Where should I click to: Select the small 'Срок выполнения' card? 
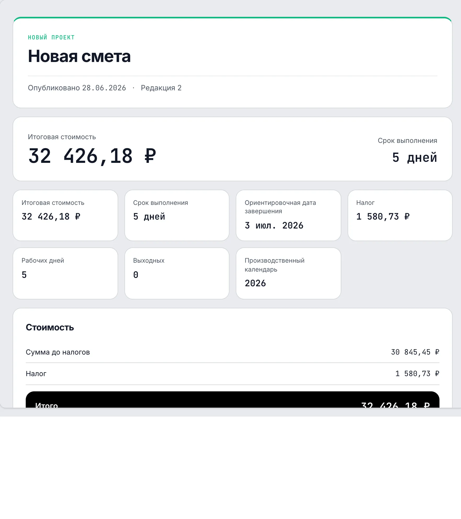(x=177, y=215)
